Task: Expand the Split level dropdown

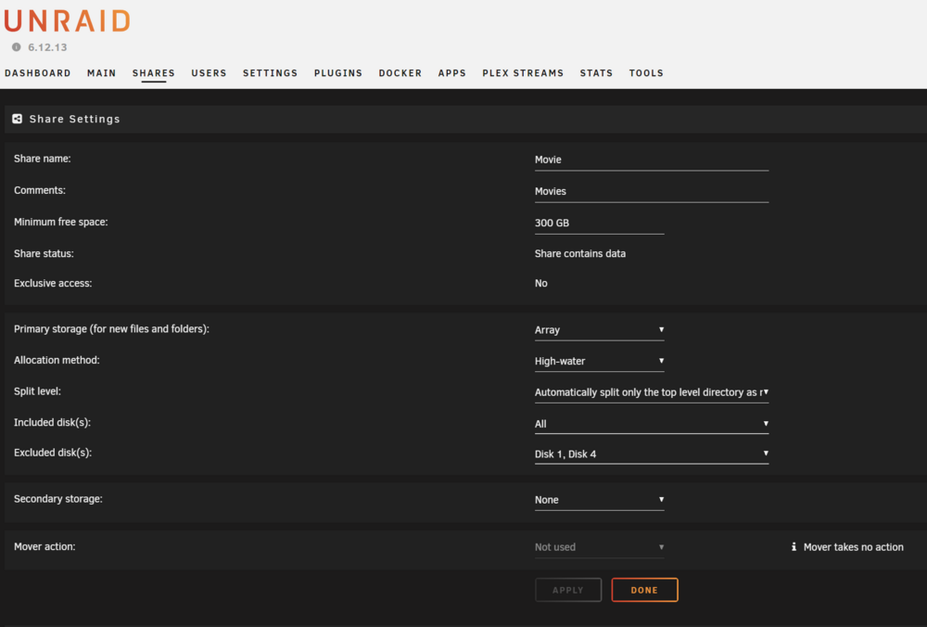Action: coord(652,392)
